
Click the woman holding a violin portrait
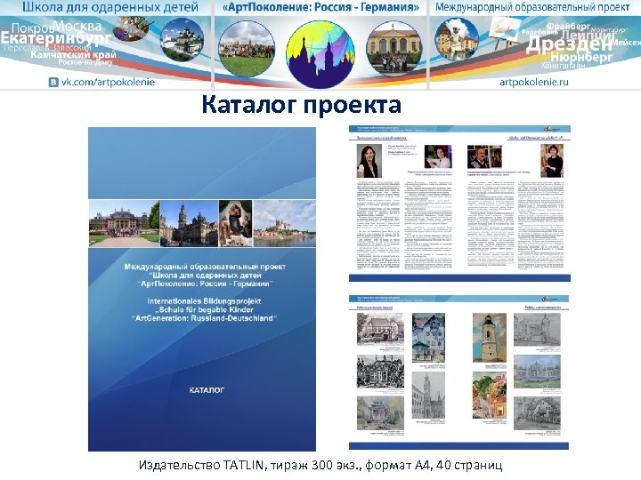pos(552,160)
